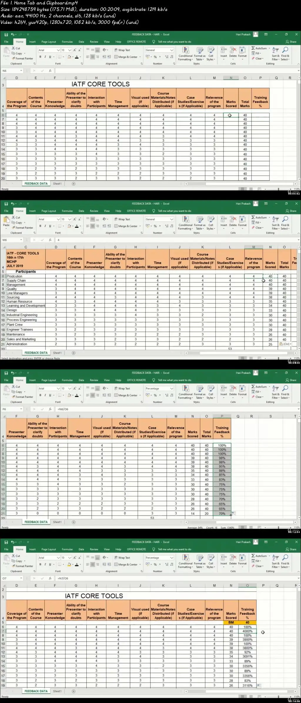Expand Clipboard dialog launcher in 00:12:04 frame
Screen dimensions: 301x703
[x=34, y=402]
